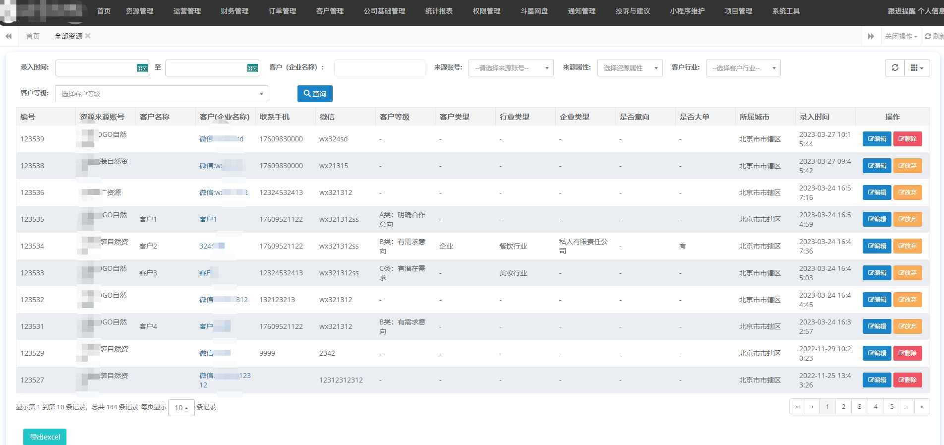The image size is (944, 445).
Task: Open the 来源属性 resource attribute dropdown
Action: point(630,68)
